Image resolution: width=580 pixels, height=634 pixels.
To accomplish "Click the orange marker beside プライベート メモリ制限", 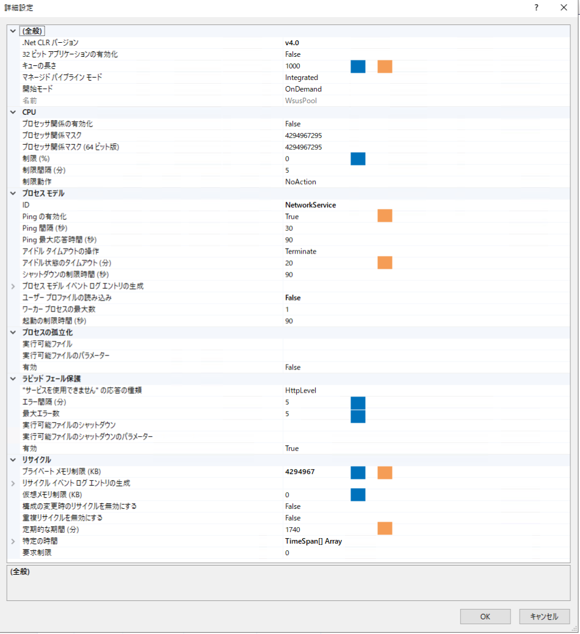I will (385, 472).
